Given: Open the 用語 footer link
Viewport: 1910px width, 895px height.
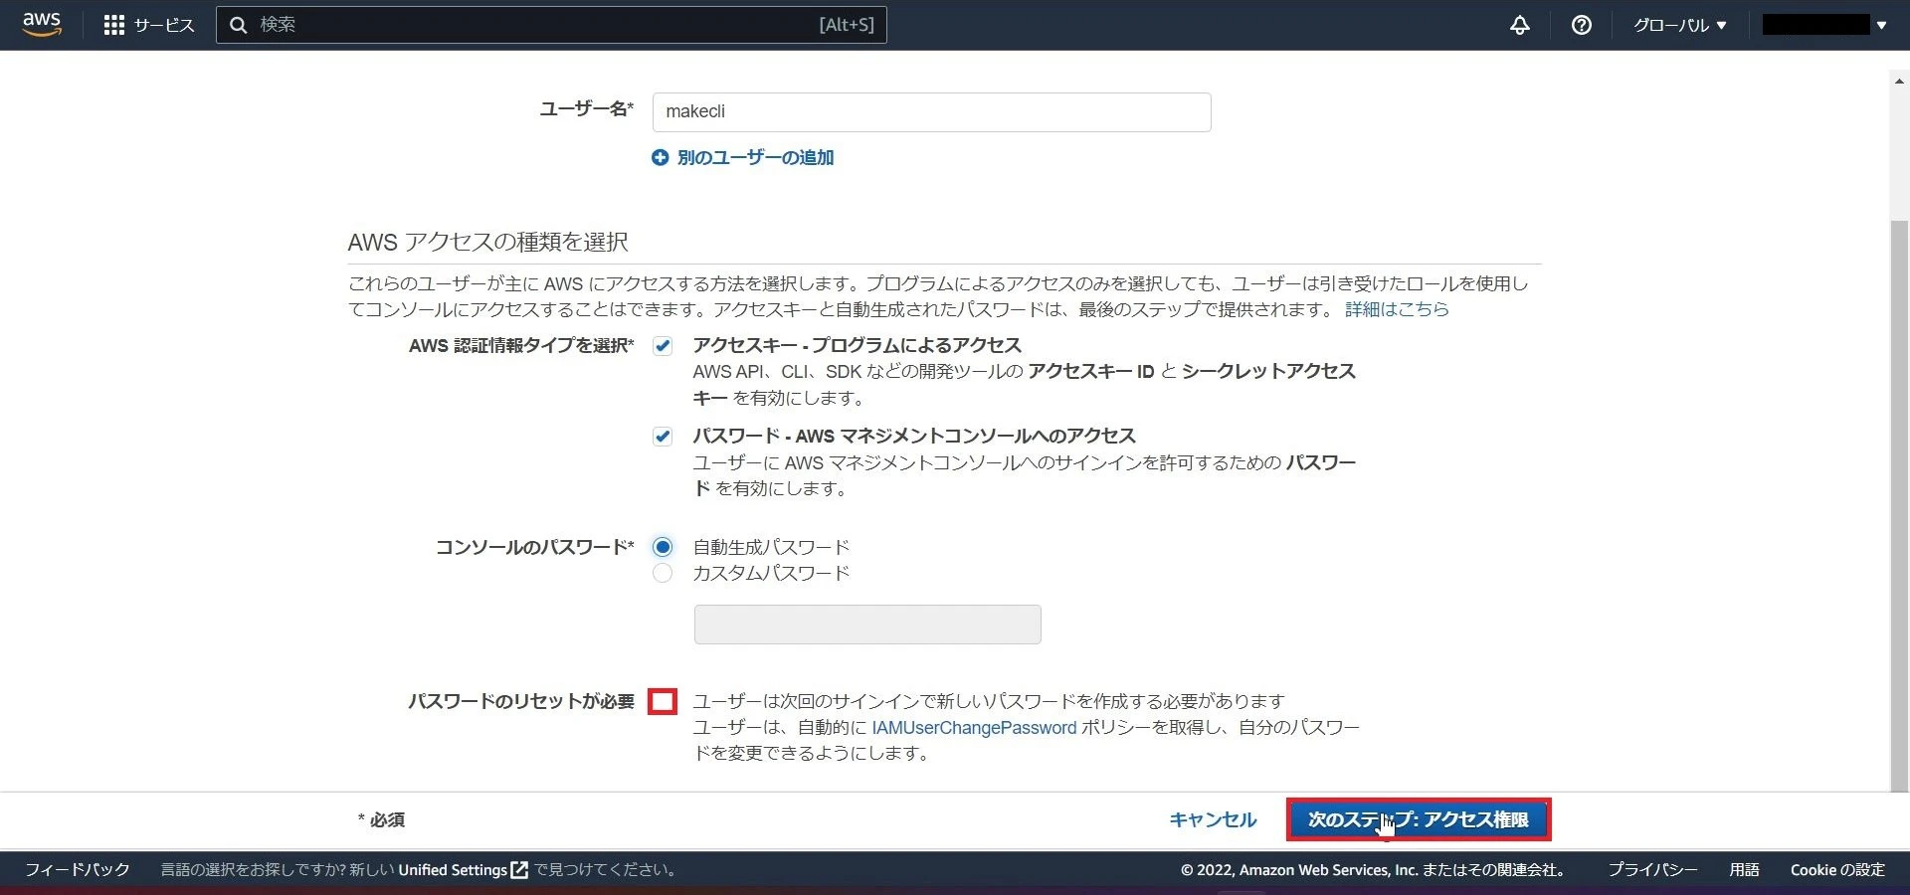Looking at the screenshot, I should [1744, 870].
